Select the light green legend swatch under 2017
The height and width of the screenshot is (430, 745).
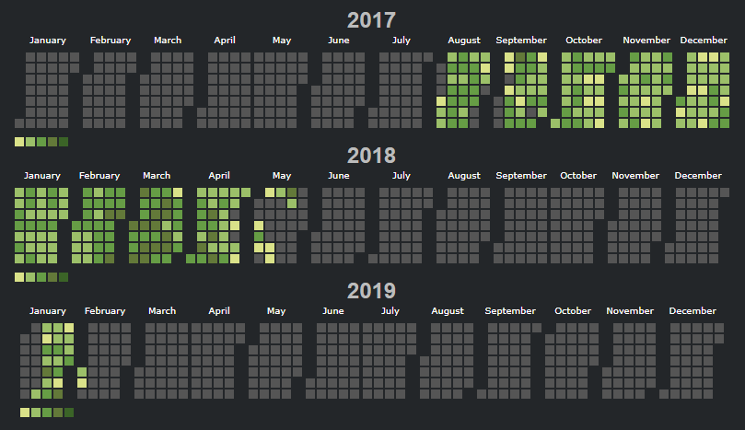pos(30,142)
